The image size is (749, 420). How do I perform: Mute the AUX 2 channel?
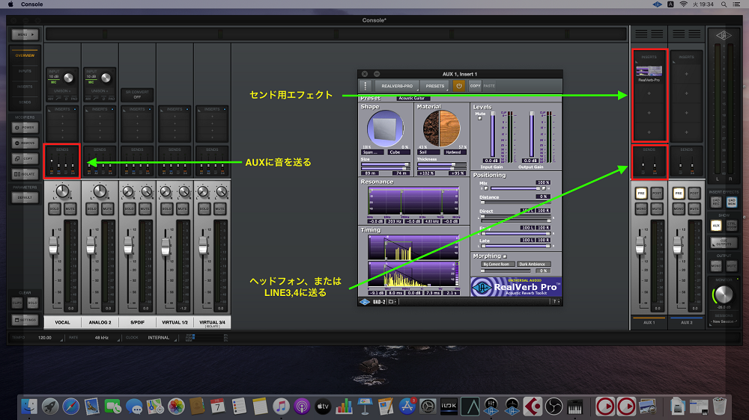click(x=694, y=209)
